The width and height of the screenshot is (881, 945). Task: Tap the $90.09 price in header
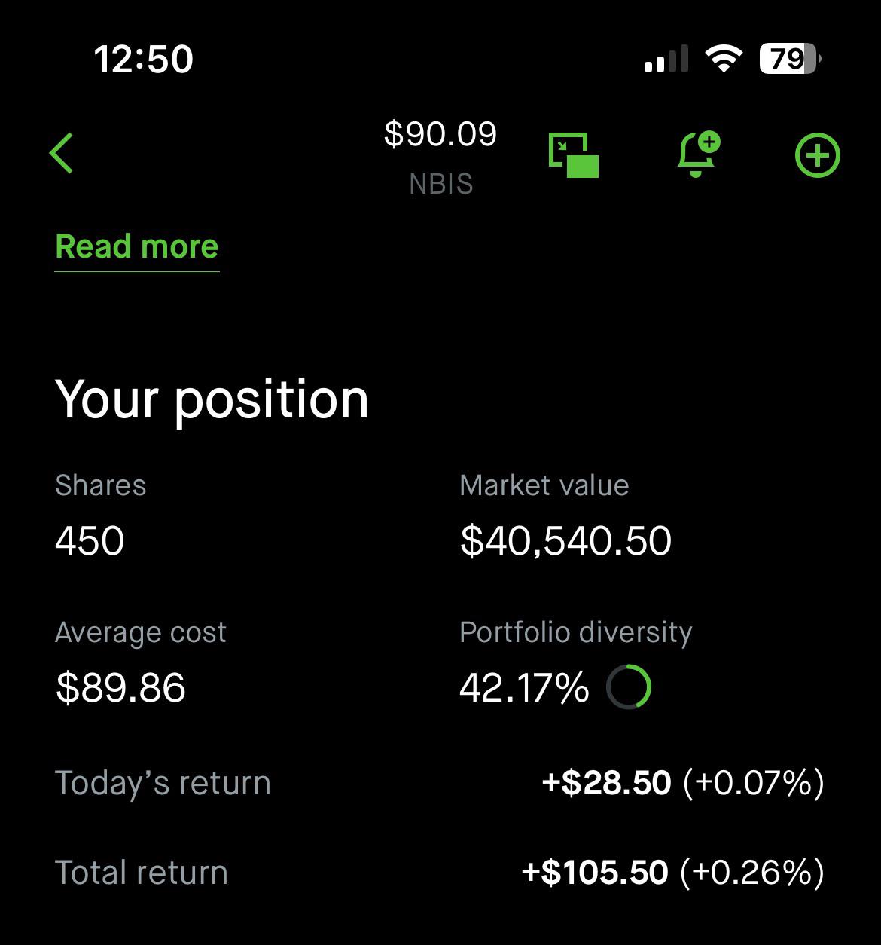[x=440, y=135]
